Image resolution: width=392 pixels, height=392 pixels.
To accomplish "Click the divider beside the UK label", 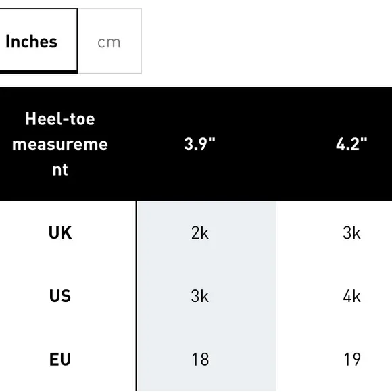I will (x=137, y=232).
